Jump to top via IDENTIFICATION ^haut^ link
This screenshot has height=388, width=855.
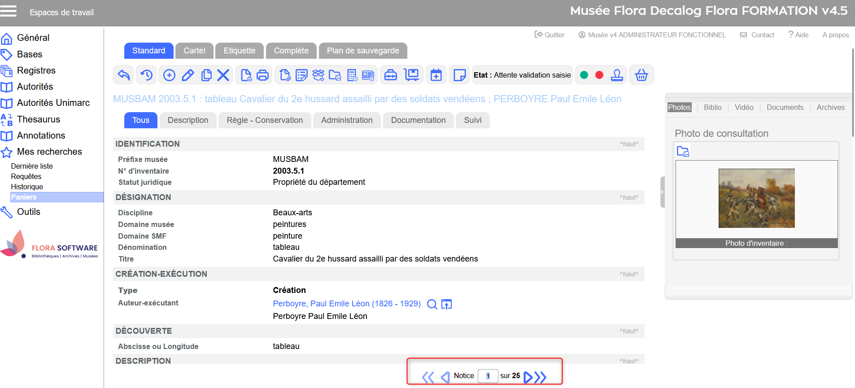pyautogui.click(x=628, y=144)
